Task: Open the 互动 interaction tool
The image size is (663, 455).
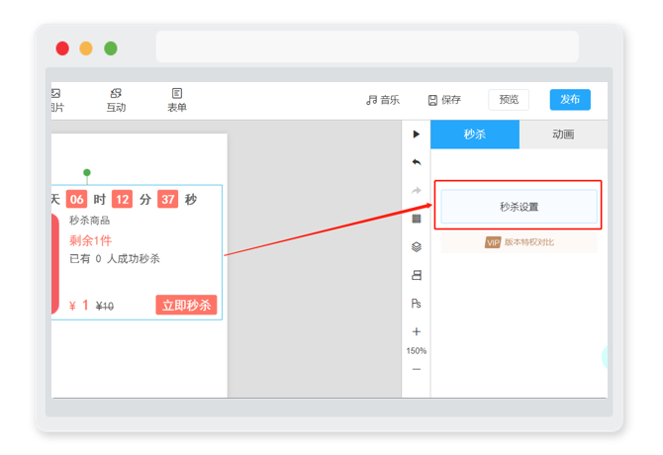Action: 116,100
